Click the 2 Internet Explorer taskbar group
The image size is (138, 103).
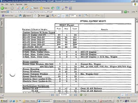pos(45,101)
